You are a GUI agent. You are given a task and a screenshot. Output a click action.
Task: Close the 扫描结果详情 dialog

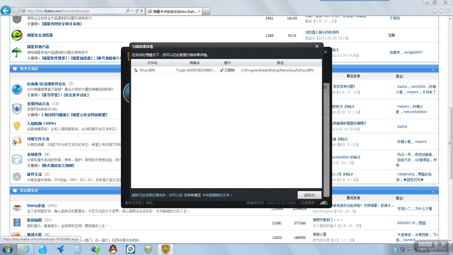[317, 46]
